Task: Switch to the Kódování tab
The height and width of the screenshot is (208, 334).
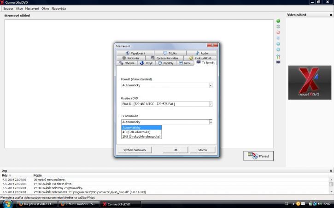Action: pyautogui.click(x=131, y=58)
